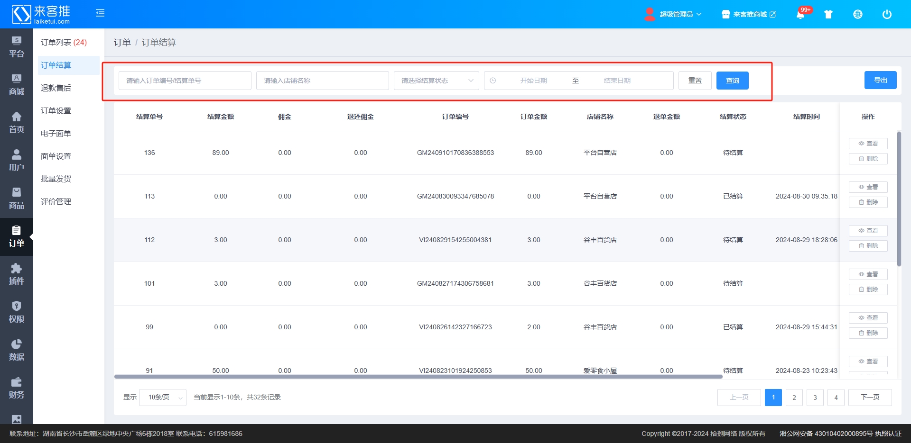
Task: Open 退款售后 submenu item
Action: (56, 88)
